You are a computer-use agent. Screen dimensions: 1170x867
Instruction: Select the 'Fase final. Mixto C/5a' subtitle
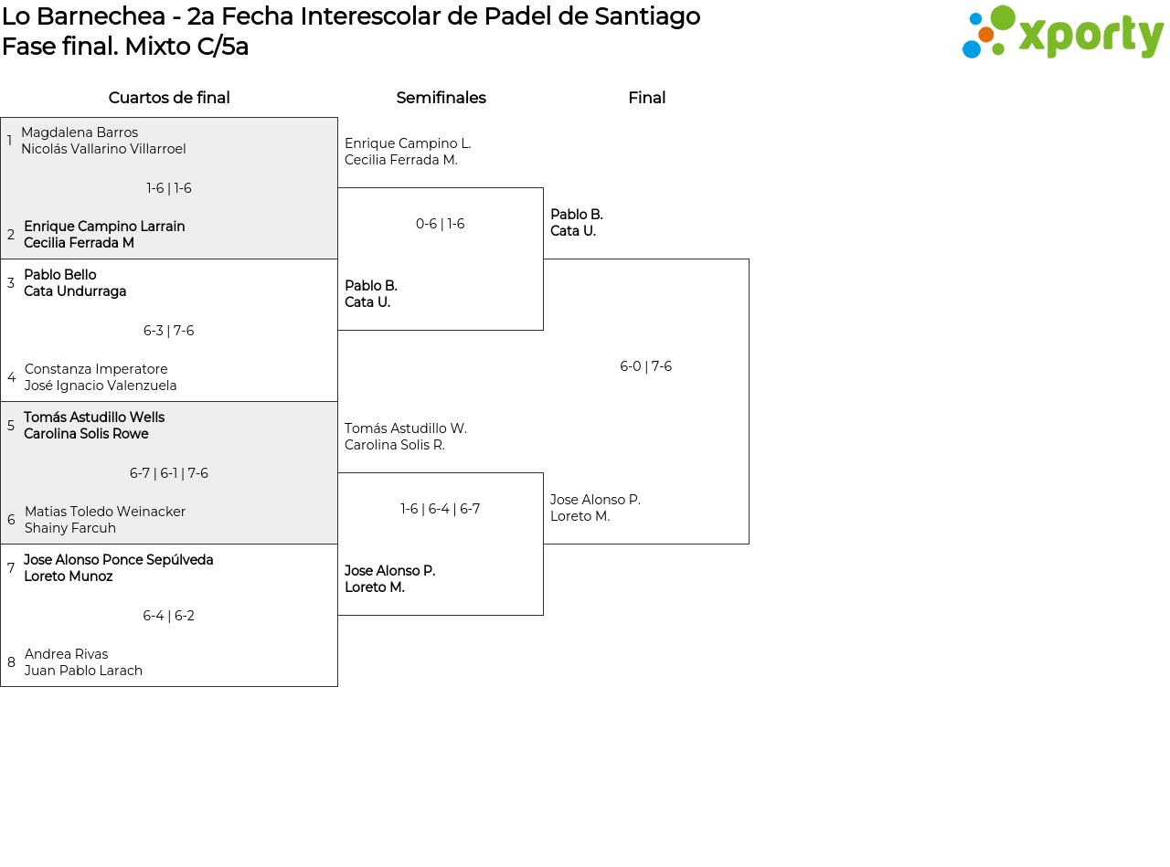pyautogui.click(x=125, y=47)
